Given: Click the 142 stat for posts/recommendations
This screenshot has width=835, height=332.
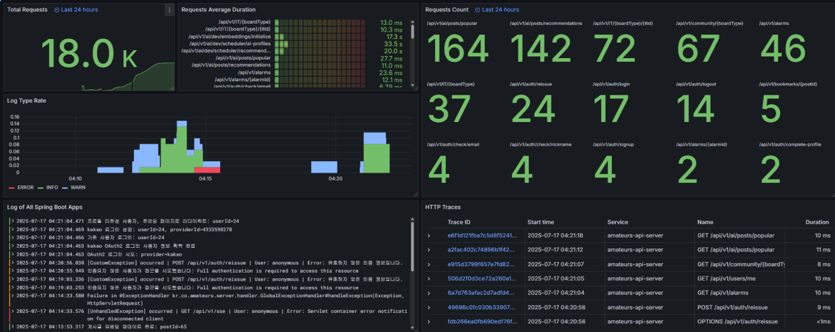Looking at the screenshot, I should coord(541,48).
